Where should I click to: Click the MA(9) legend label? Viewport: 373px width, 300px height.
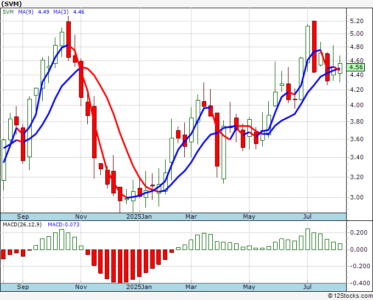pyautogui.click(x=26, y=12)
